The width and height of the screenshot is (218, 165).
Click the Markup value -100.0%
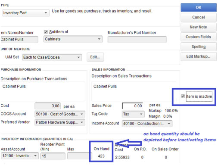pyautogui.click(x=171, y=111)
